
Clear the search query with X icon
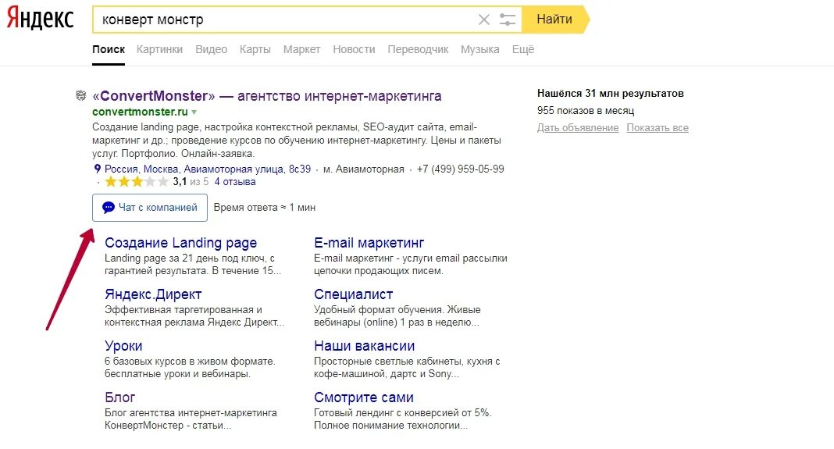[484, 20]
